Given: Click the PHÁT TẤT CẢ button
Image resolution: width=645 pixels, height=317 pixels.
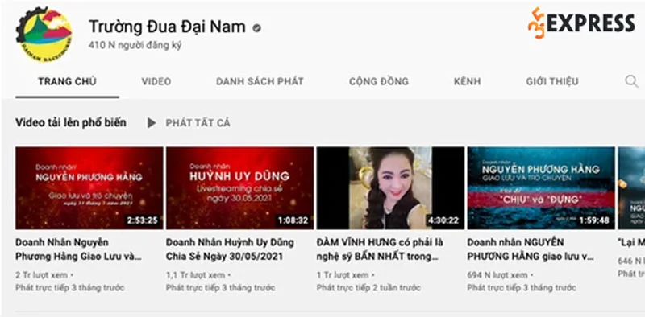Looking at the screenshot, I should coord(198,123).
